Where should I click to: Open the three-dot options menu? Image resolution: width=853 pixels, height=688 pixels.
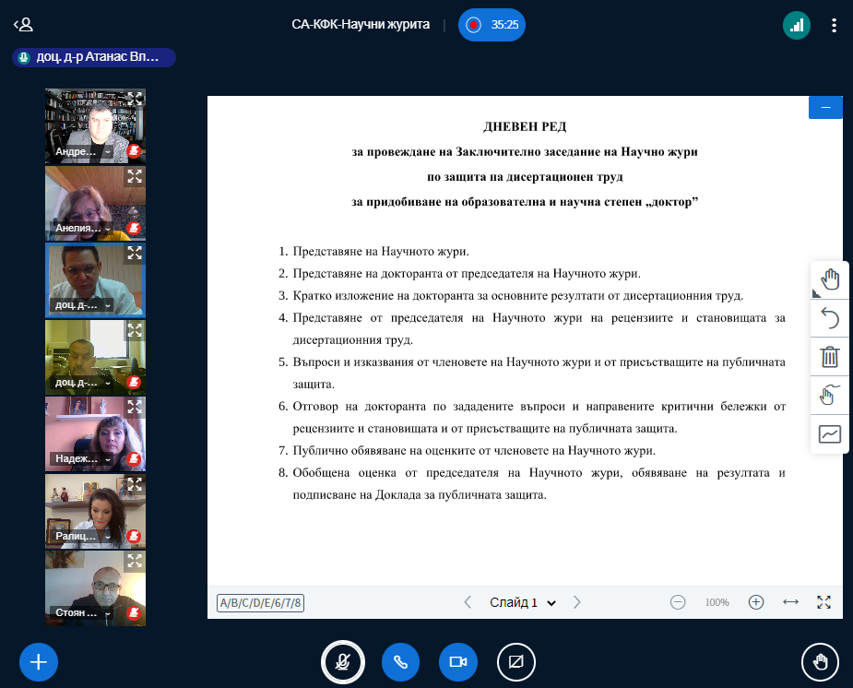pyautogui.click(x=834, y=25)
